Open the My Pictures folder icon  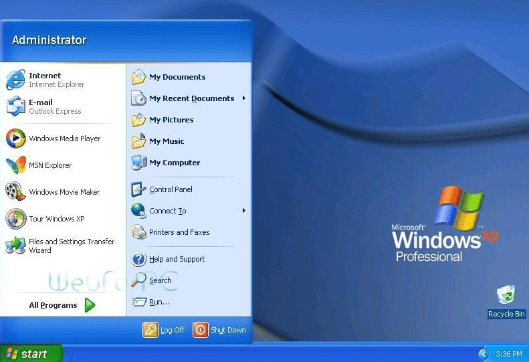(x=138, y=120)
